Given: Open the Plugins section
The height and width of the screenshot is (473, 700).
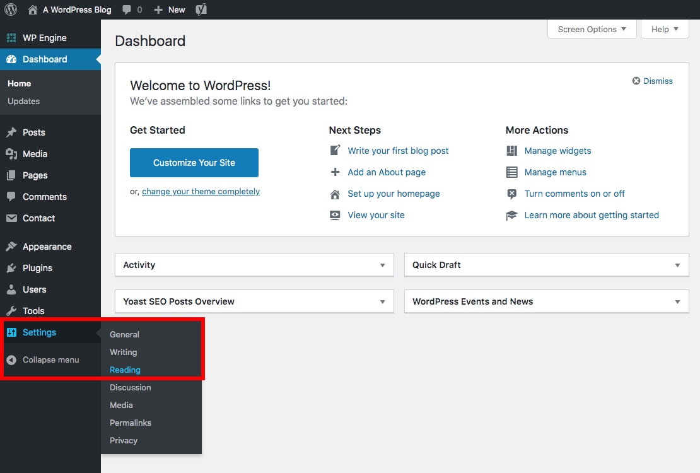Looking at the screenshot, I should [37, 268].
